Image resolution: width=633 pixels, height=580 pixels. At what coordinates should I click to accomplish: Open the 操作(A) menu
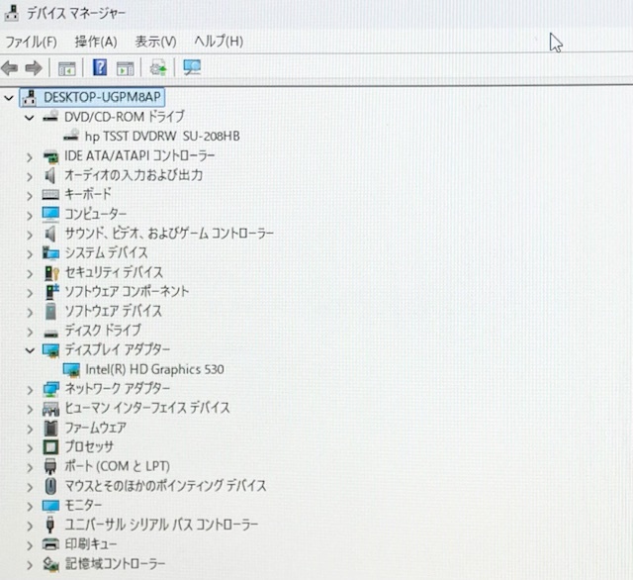(x=96, y=42)
